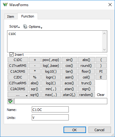Close the WaveForms dialog window
The width and height of the screenshot is (115, 137).
coord(110,5)
